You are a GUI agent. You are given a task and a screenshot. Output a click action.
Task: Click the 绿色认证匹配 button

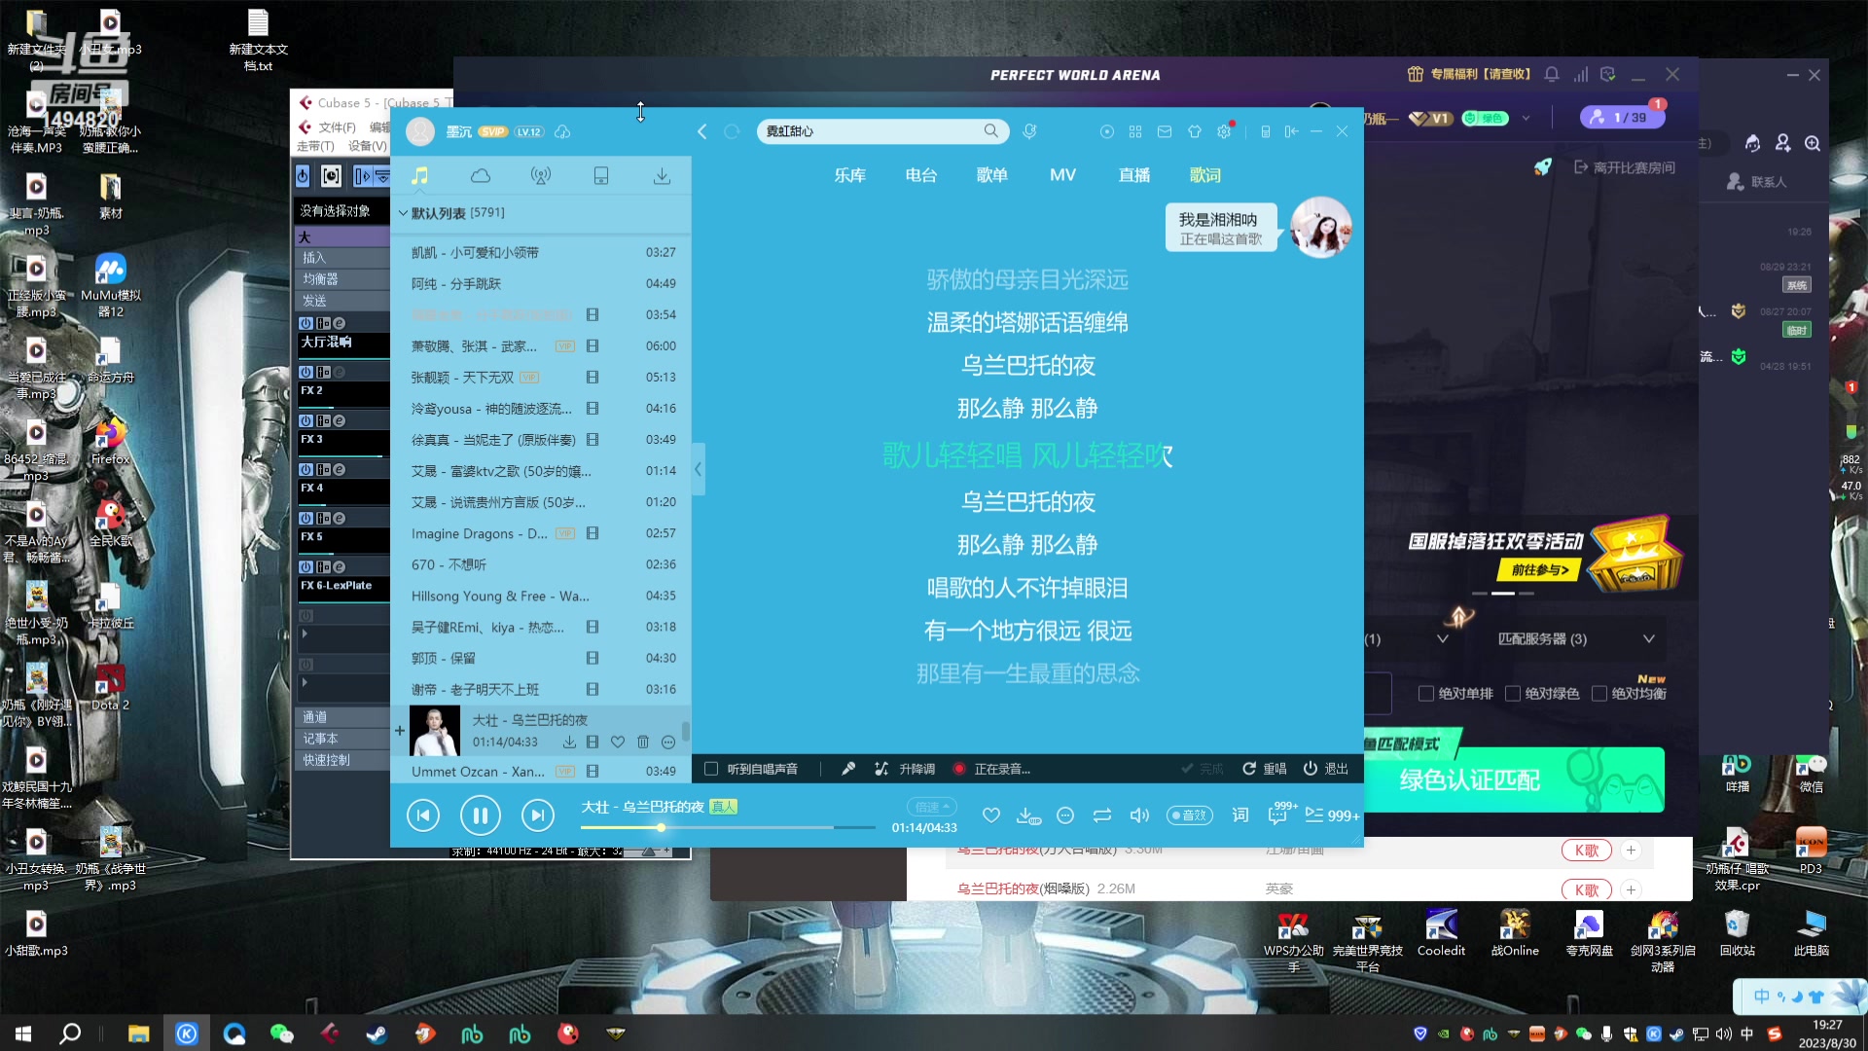coord(1515,779)
